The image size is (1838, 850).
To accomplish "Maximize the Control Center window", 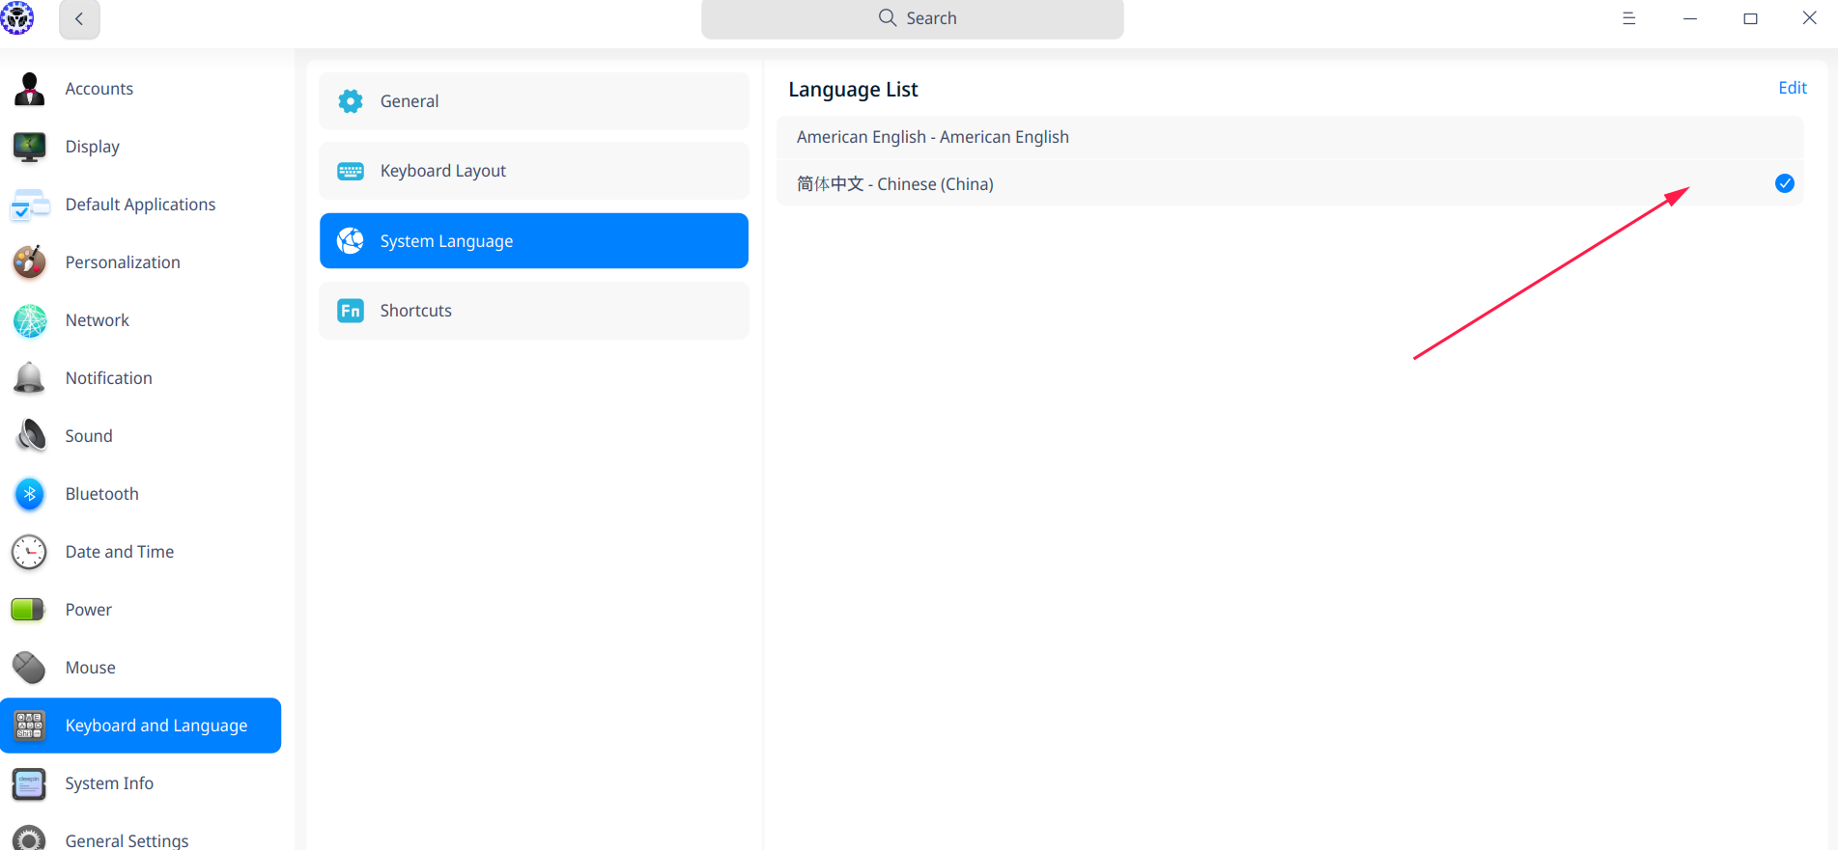I will 1750,18.
